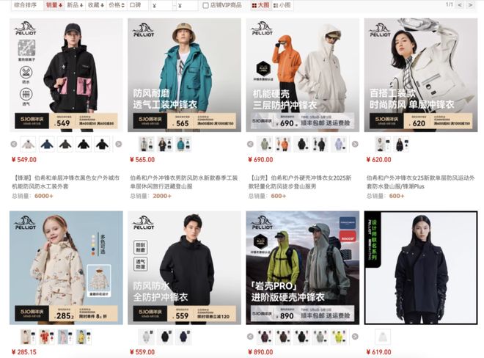Screen dimensions: 484x358
Task: Select the teal color swatch under ¥565 jacket
Action: 183,145
